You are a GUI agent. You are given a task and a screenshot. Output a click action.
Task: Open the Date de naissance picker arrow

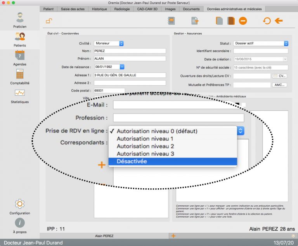122,67
